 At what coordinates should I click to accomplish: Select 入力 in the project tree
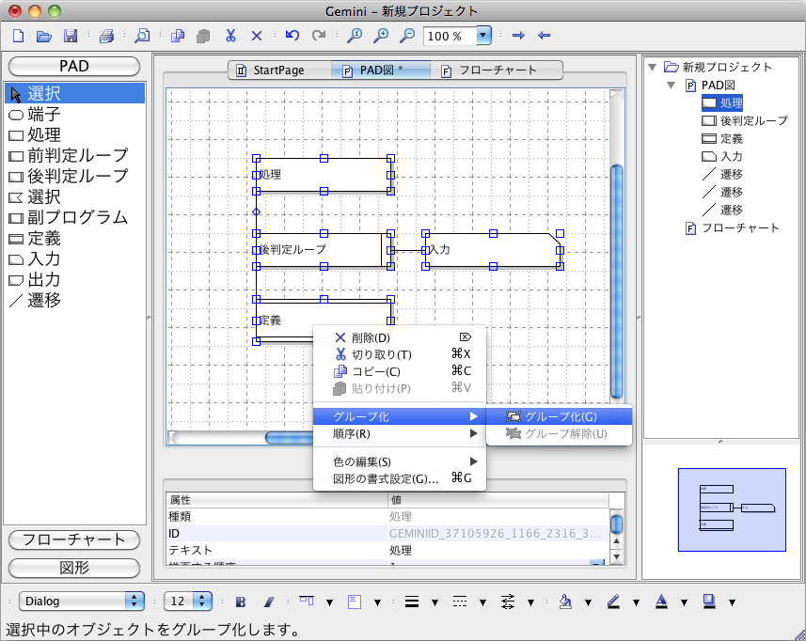point(722,157)
